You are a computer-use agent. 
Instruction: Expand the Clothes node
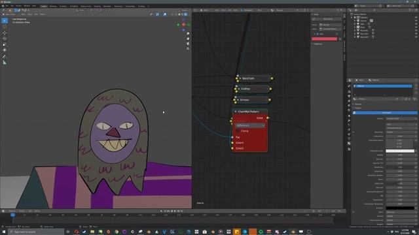point(238,89)
